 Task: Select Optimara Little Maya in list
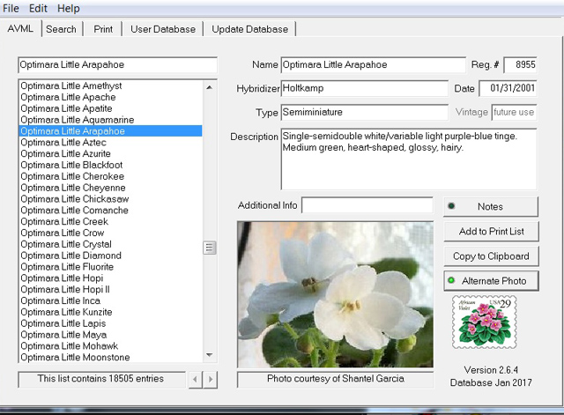tap(110, 335)
